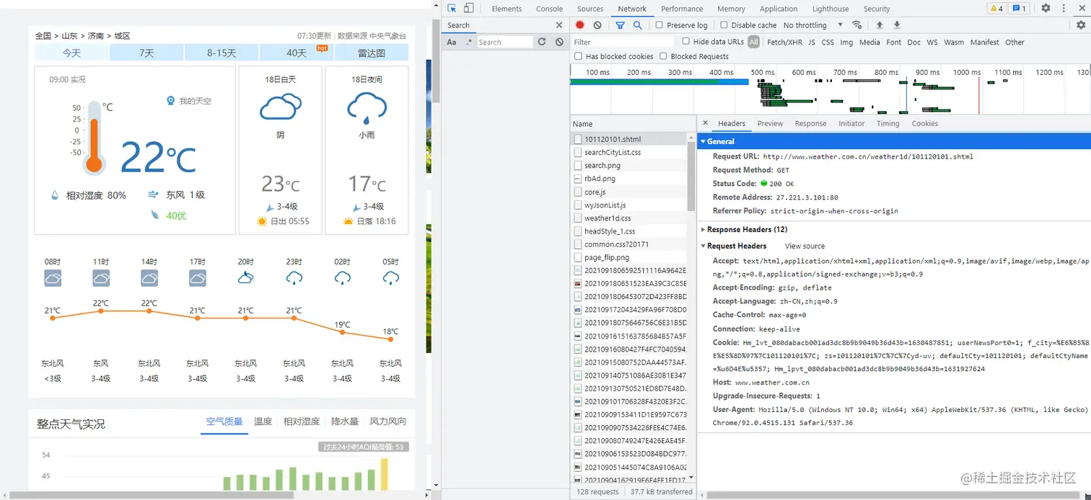Check Has blocked cookies

pos(578,56)
